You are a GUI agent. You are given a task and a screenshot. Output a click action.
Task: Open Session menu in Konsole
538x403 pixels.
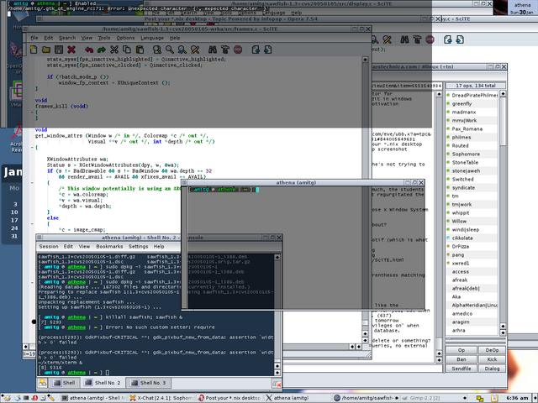coord(49,246)
